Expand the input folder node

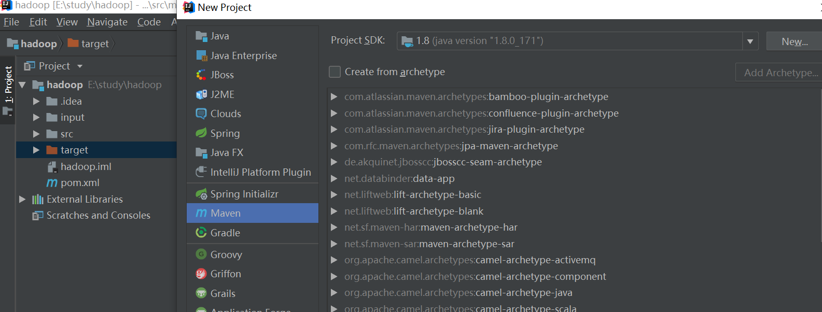point(36,118)
